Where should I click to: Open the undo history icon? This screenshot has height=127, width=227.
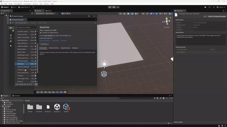pyautogui.click(x=209, y=7)
